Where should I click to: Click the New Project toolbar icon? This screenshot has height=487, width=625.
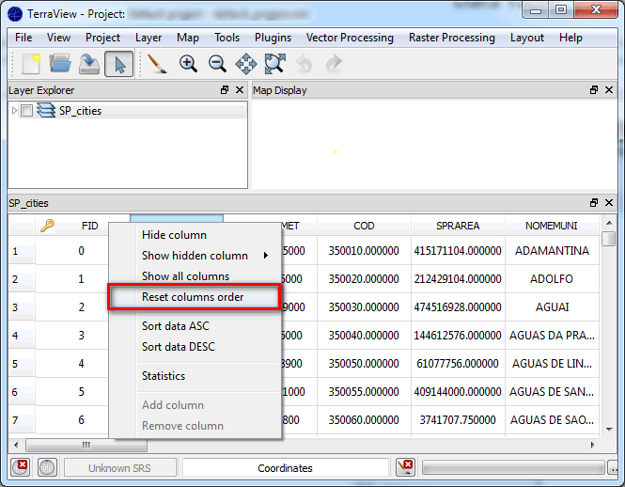pyautogui.click(x=29, y=64)
